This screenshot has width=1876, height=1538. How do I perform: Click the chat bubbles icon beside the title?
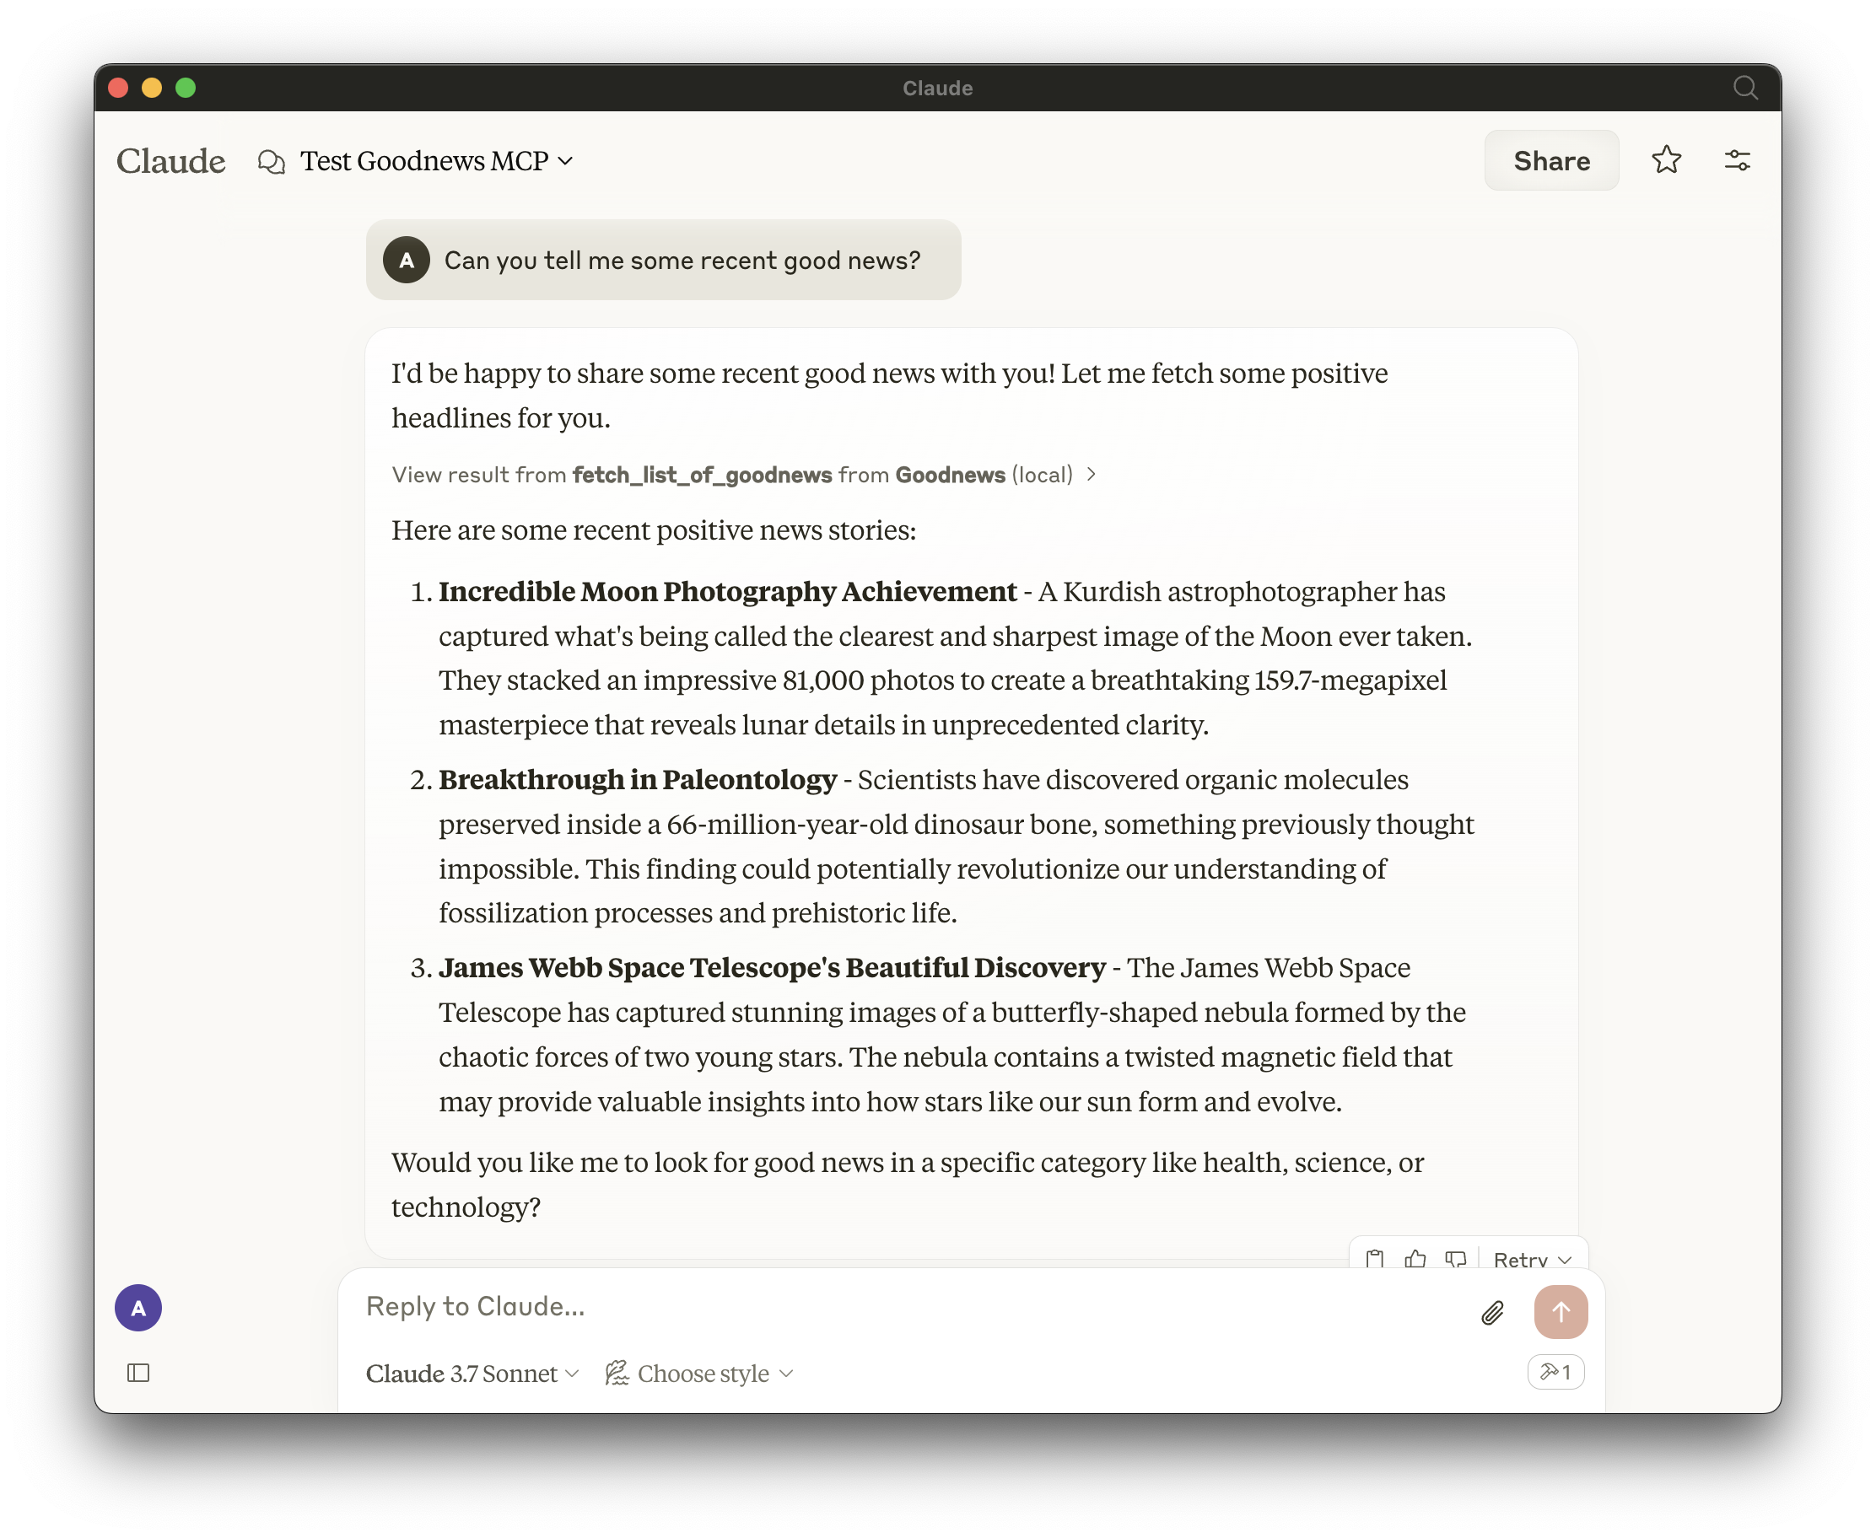coord(271,161)
